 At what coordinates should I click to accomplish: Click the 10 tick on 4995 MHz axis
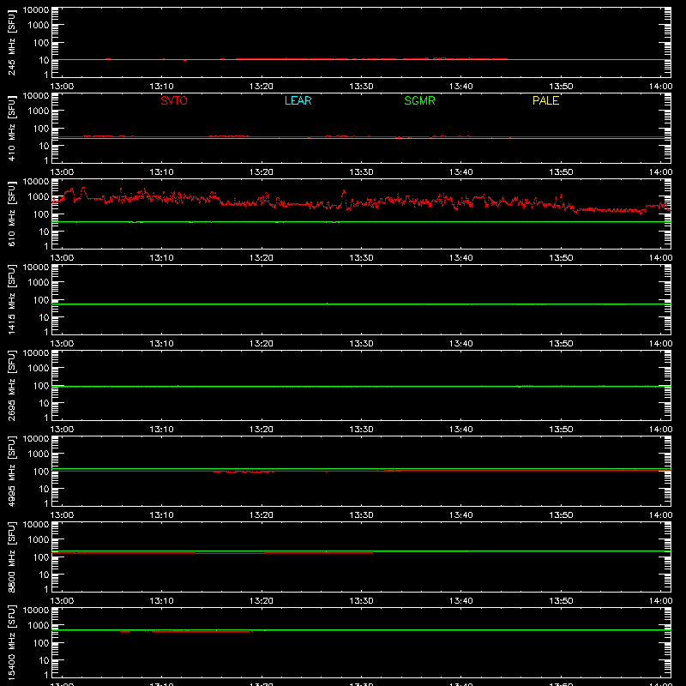44,489
